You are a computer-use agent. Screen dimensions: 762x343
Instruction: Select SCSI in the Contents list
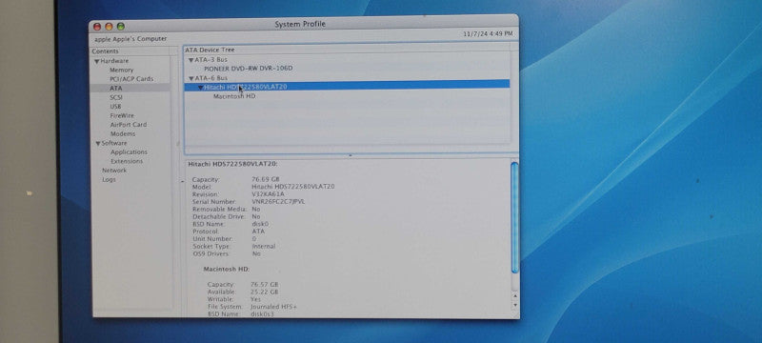tap(115, 97)
